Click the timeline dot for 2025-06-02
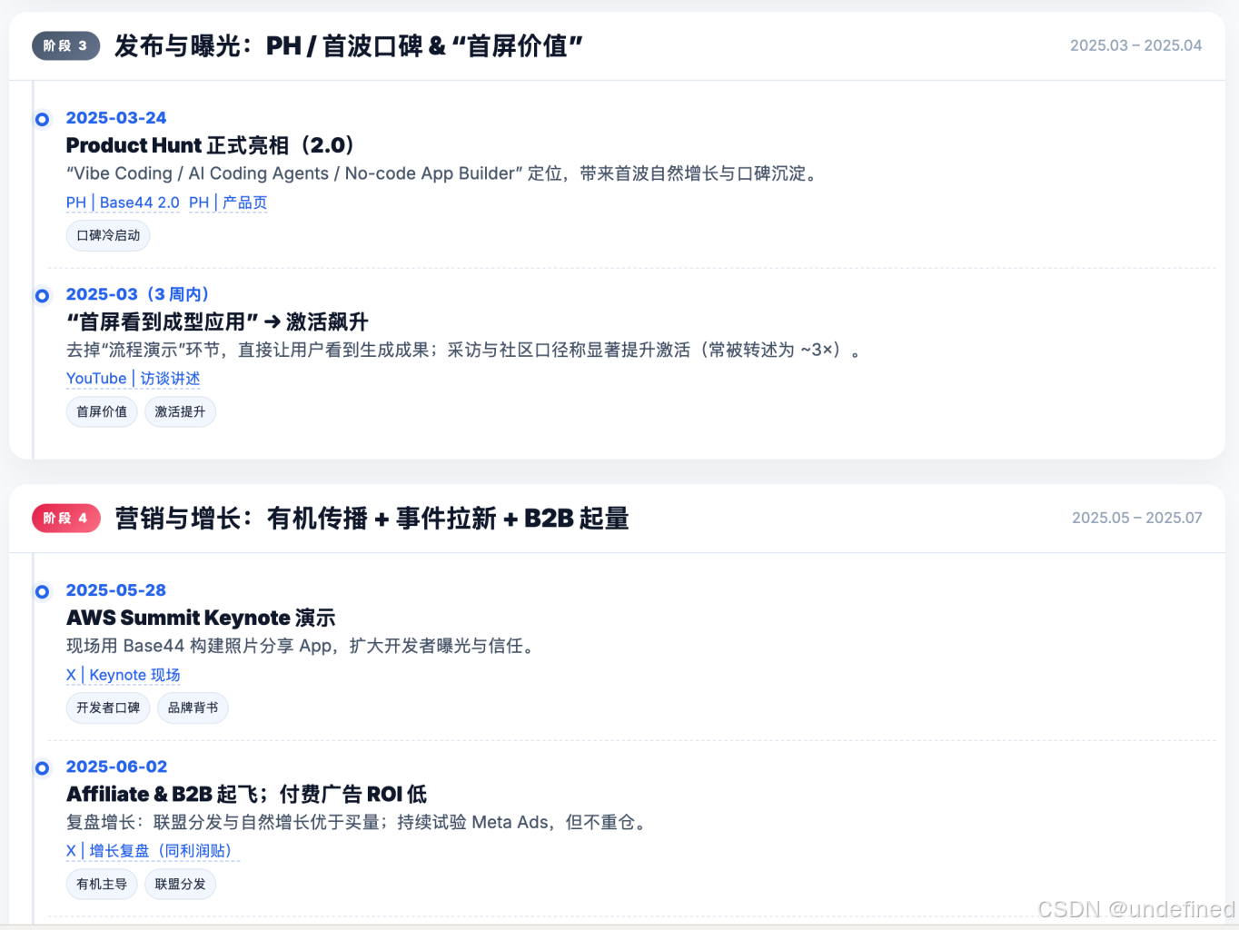This screenshot has width=1239, height=930. [42, 767]
